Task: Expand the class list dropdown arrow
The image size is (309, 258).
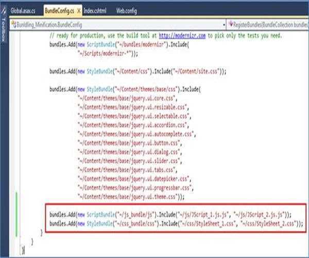Action: (x=225, y=24)
